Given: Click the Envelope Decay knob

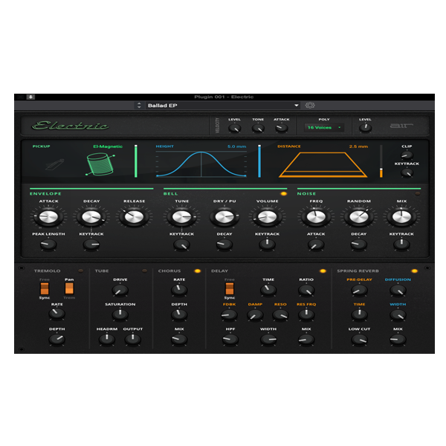Looking at the screenshot, I should [x=91, y=217].
